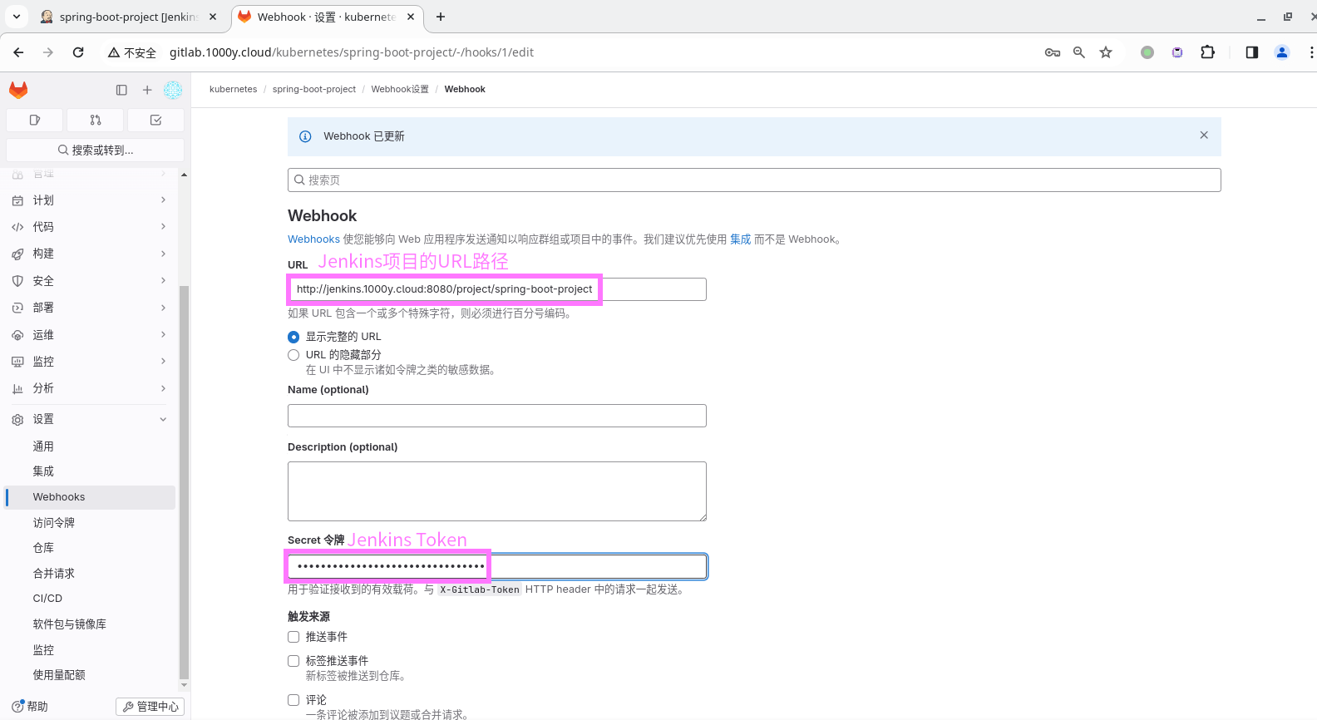Click the GitLab fox logo
The image size is (1317, 720).
18,90
